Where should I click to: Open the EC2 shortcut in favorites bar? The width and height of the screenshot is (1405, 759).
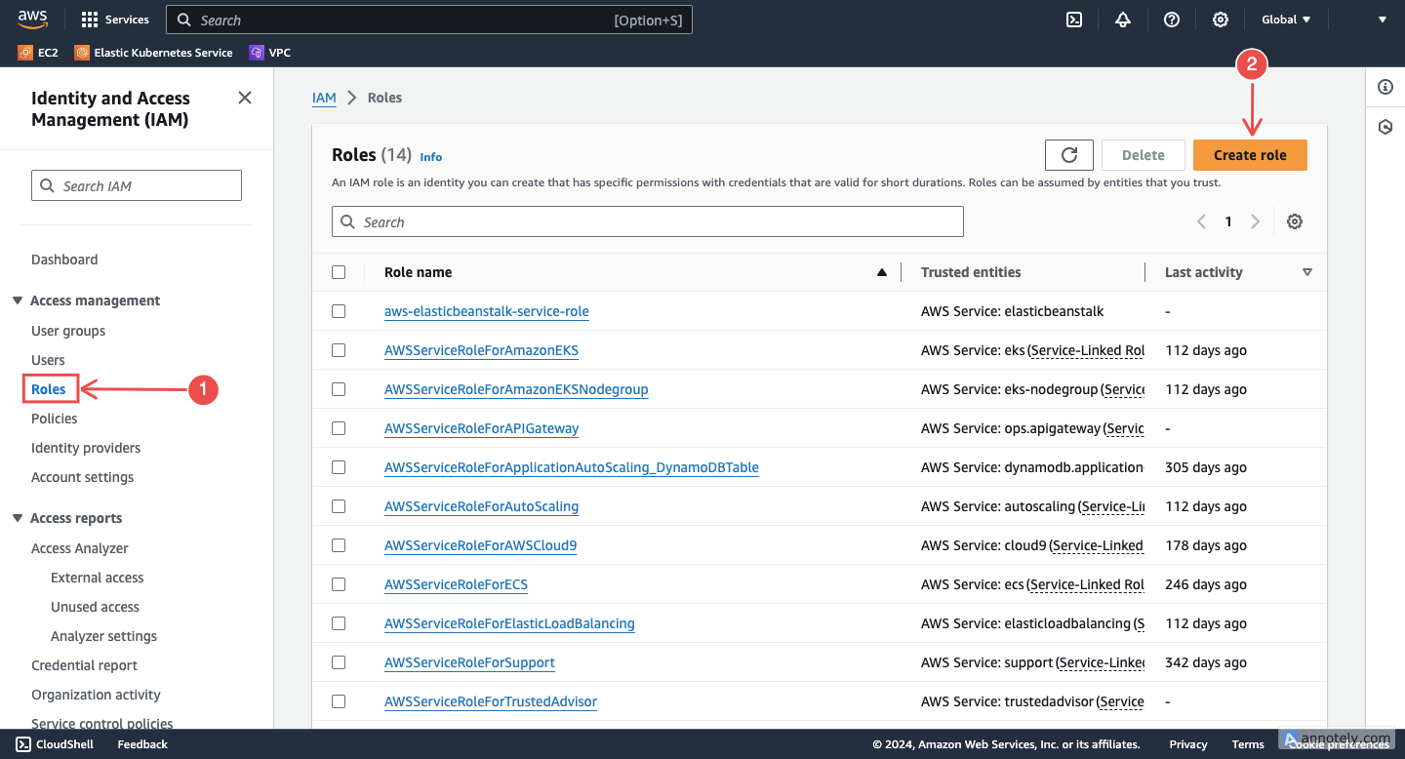tap(38, 53)
